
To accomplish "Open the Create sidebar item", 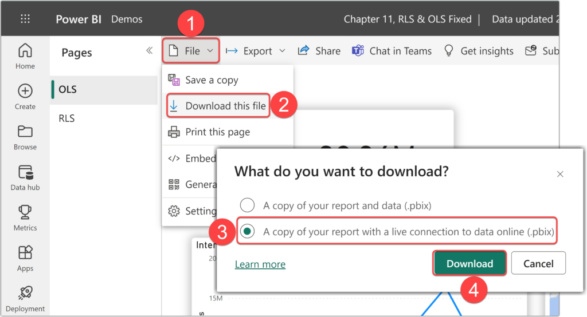I will [25, 97].
